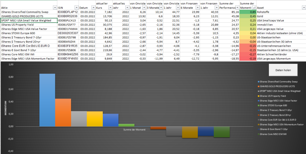Select the dark green negative EM IMI bar
This screenshot has height=154, width=306.
coord(222,132)
